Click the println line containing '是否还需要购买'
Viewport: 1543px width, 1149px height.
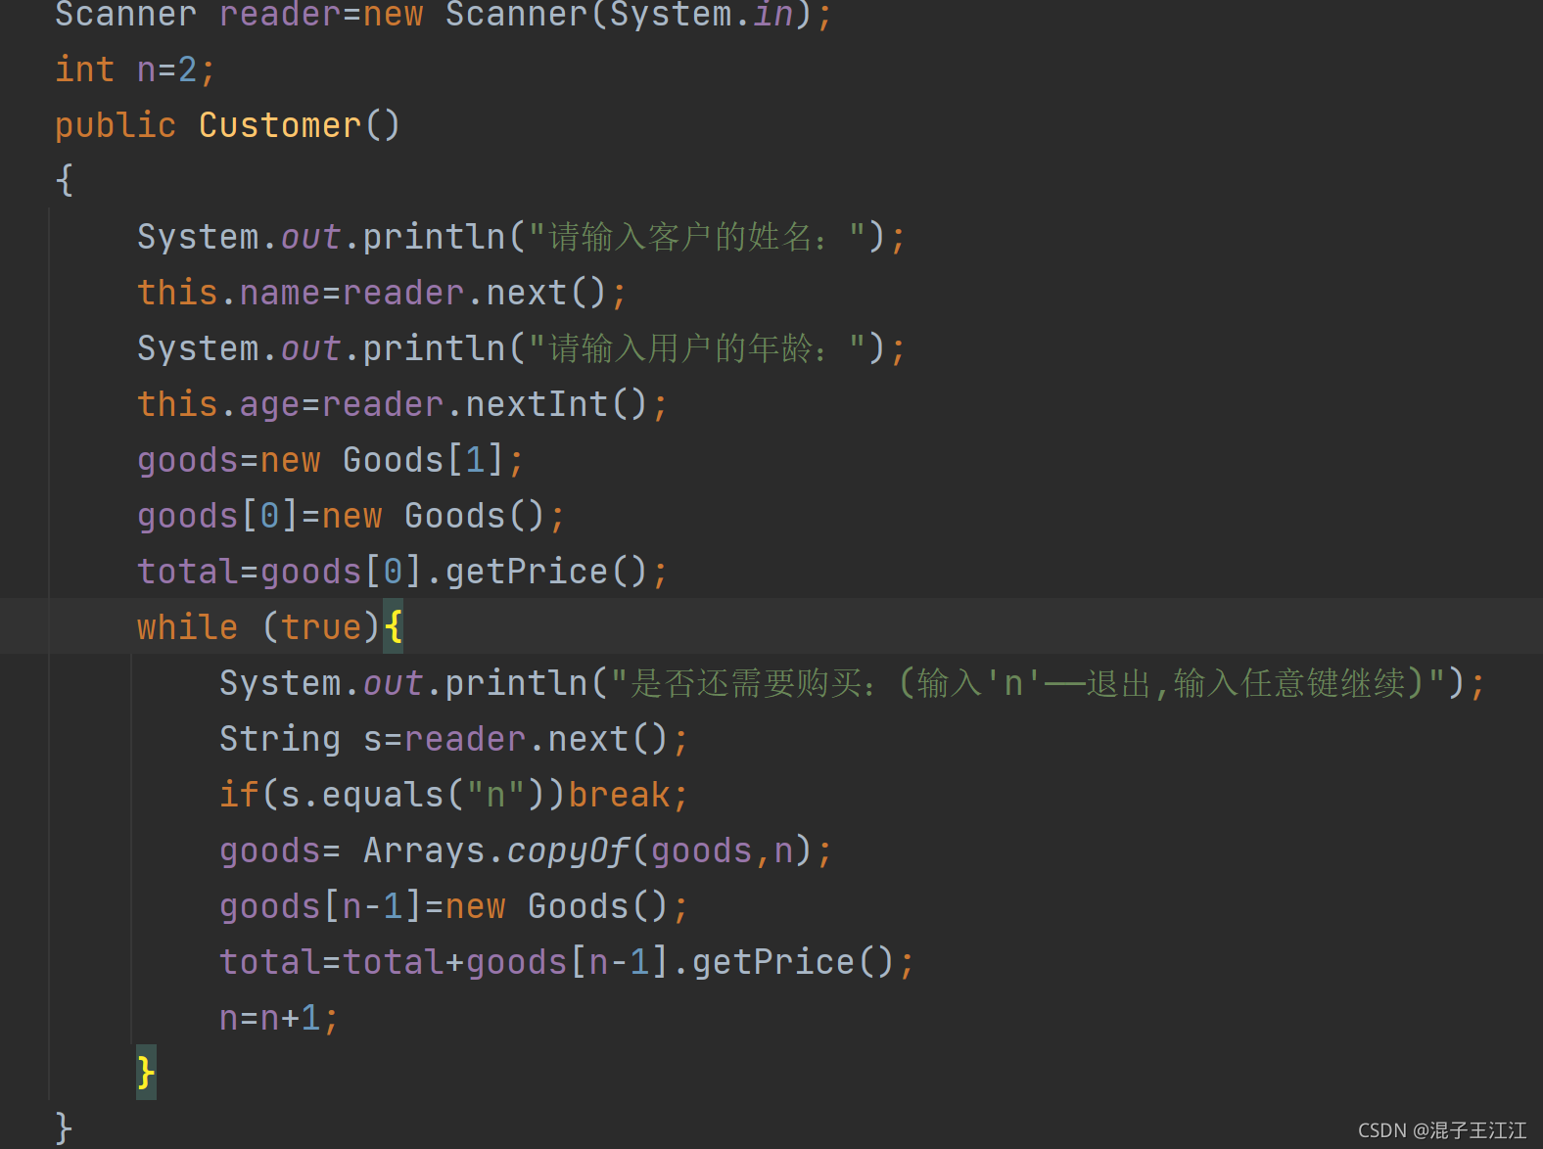[x=853, y=683]
